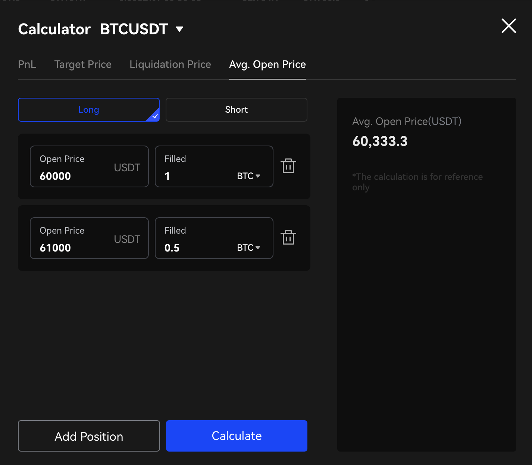Focus the Open Price field showing 61000
The width and height of the screenshot is (532, 465).
(x=75, y=247)
